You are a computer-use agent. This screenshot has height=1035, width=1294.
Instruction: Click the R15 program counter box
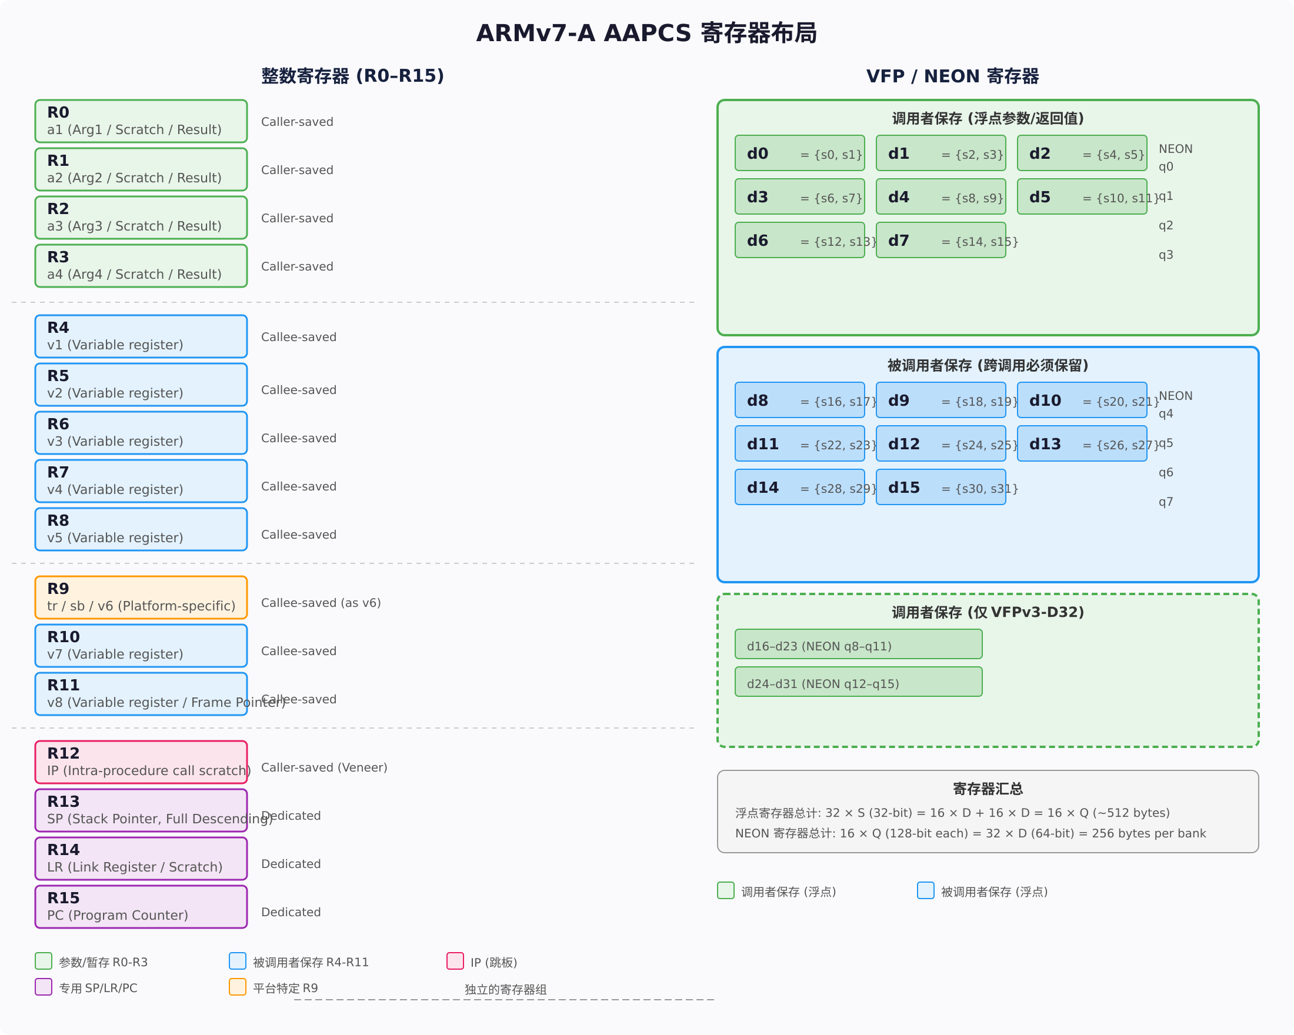click(x=141, y=907)
